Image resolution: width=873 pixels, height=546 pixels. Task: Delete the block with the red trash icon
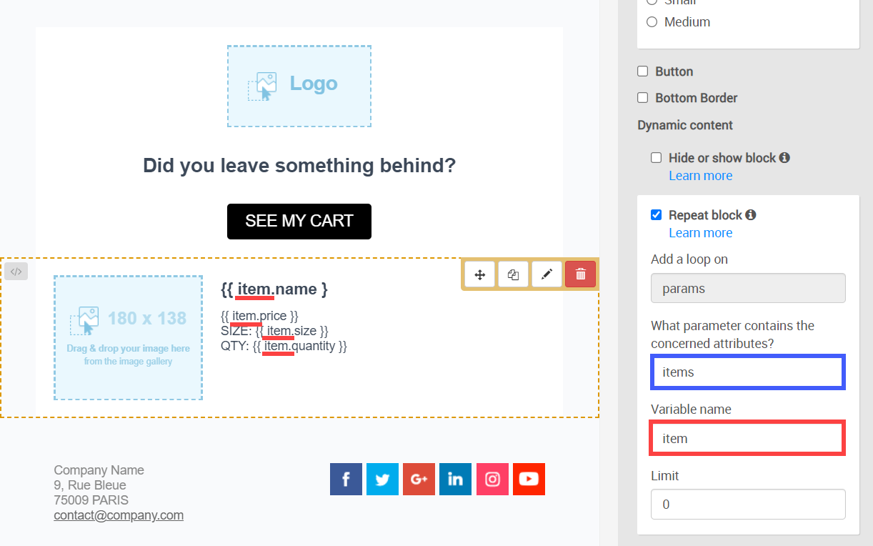(580, 274)
